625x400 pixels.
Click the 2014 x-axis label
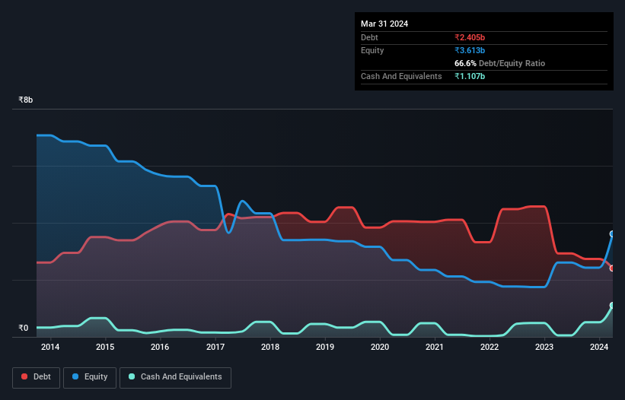[50, 347]
